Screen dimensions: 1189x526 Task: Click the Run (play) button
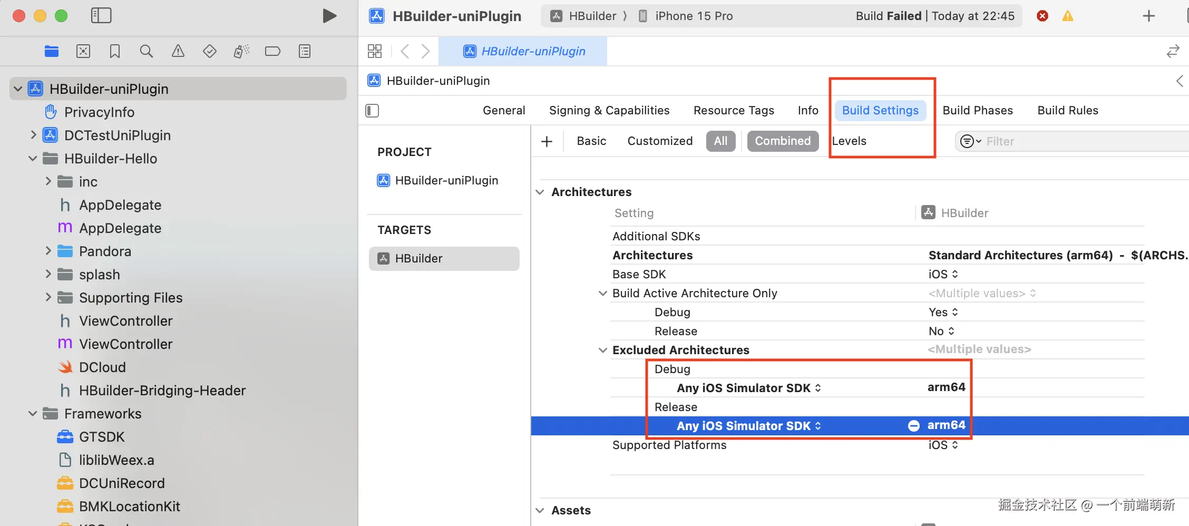click(329, 16)
